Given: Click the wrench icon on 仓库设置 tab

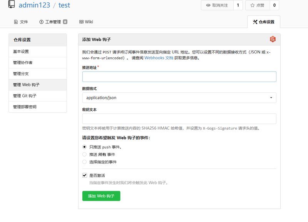Looking at the screenshot, I should 255,22.
